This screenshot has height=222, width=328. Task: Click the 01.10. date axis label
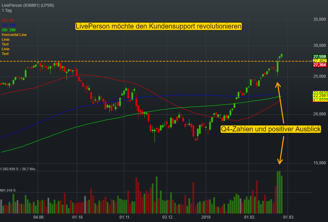click(x=78, y=217)
